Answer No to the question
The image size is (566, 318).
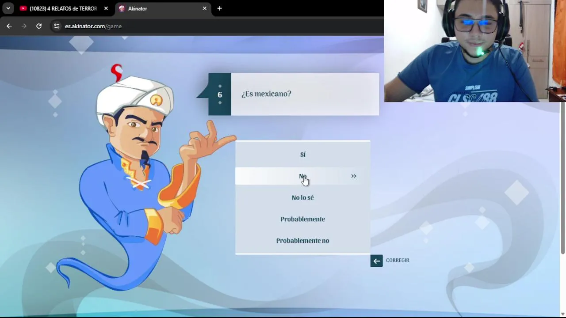click(x=303, y=176)
